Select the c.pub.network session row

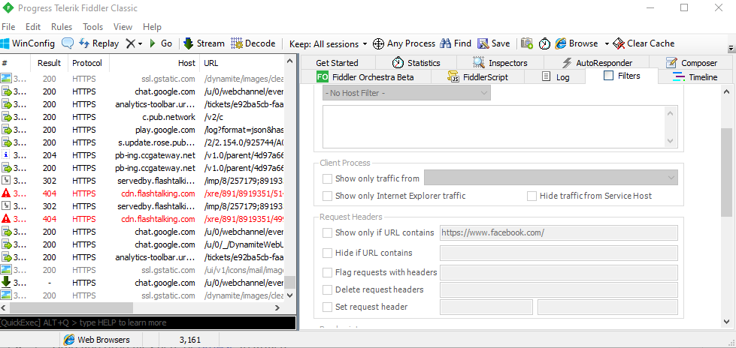pyautogui.click(x=143, y=117)
